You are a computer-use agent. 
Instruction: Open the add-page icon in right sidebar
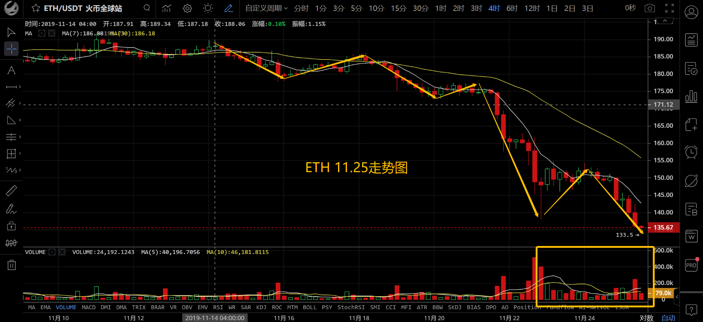tap(691, 124)
